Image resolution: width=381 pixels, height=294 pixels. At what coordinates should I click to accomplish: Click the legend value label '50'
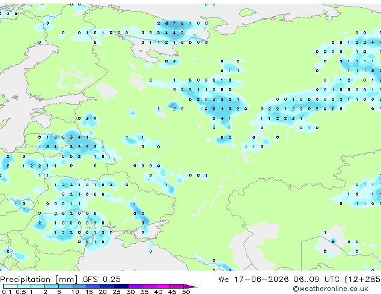pos(186,292)
